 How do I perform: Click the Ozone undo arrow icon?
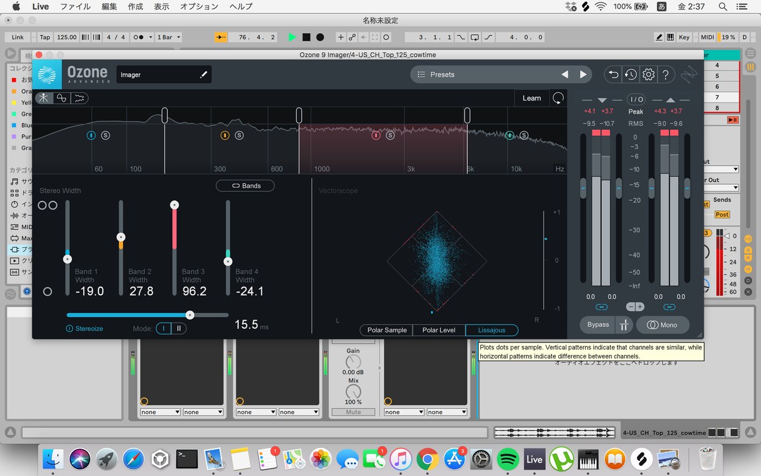[613, 75]
